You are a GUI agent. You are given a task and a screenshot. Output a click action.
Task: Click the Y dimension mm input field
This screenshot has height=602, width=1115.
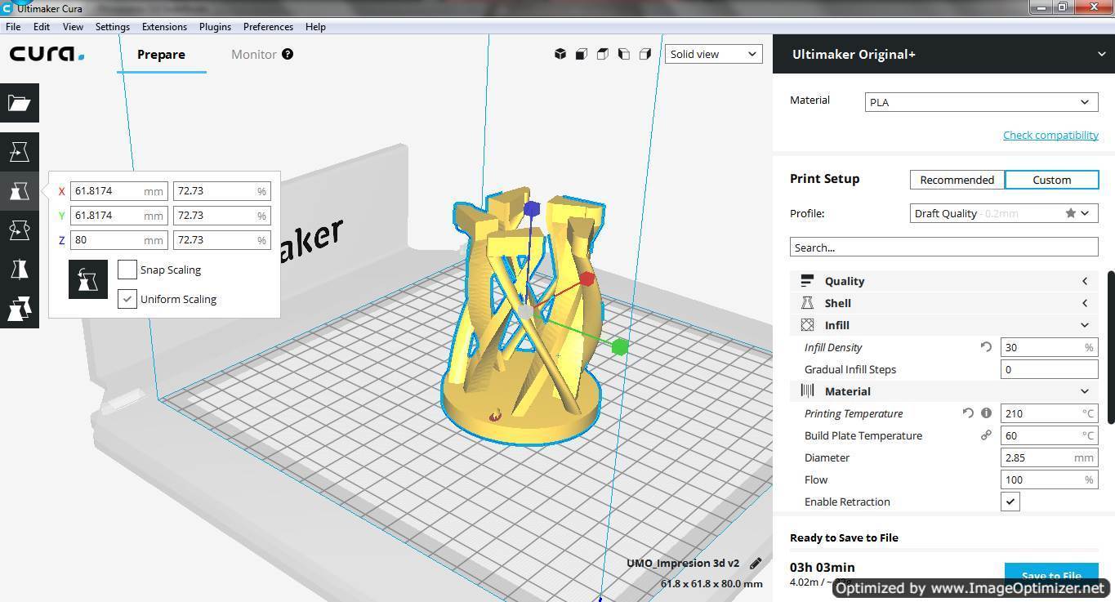pyautogui.click(x=119, y=216)
